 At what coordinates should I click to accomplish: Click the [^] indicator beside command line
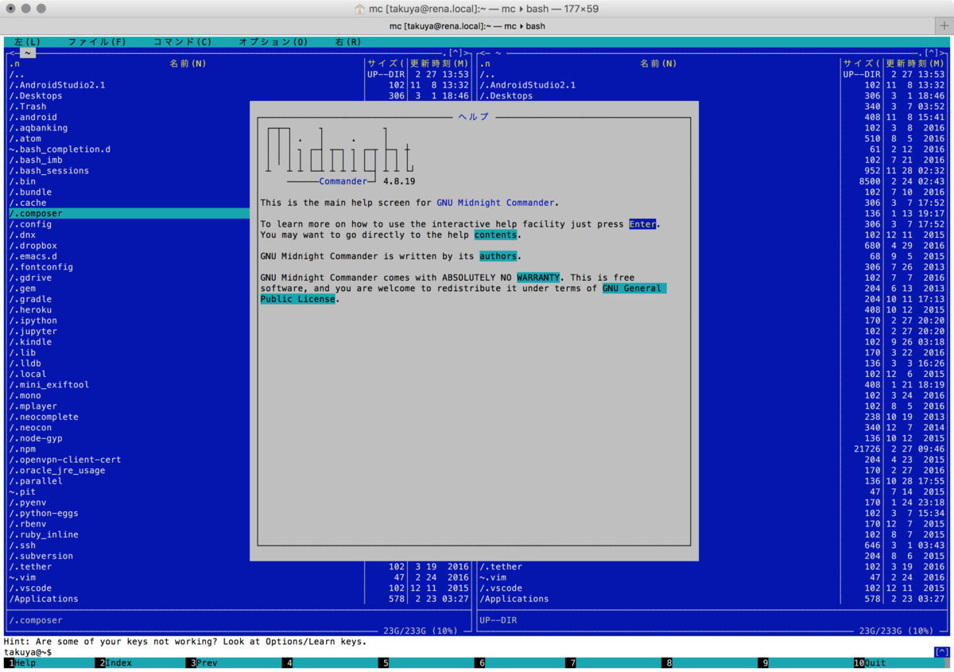[x=941, y=652]
